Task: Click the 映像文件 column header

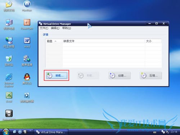Action: 103,41
